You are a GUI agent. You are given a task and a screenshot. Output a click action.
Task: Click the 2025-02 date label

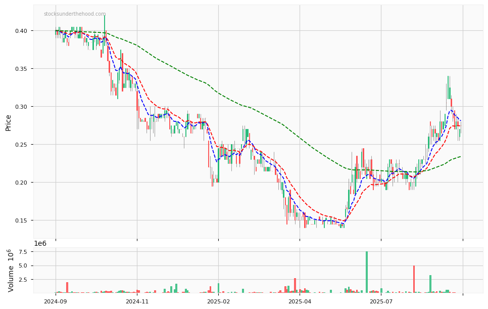pos(218,301)
